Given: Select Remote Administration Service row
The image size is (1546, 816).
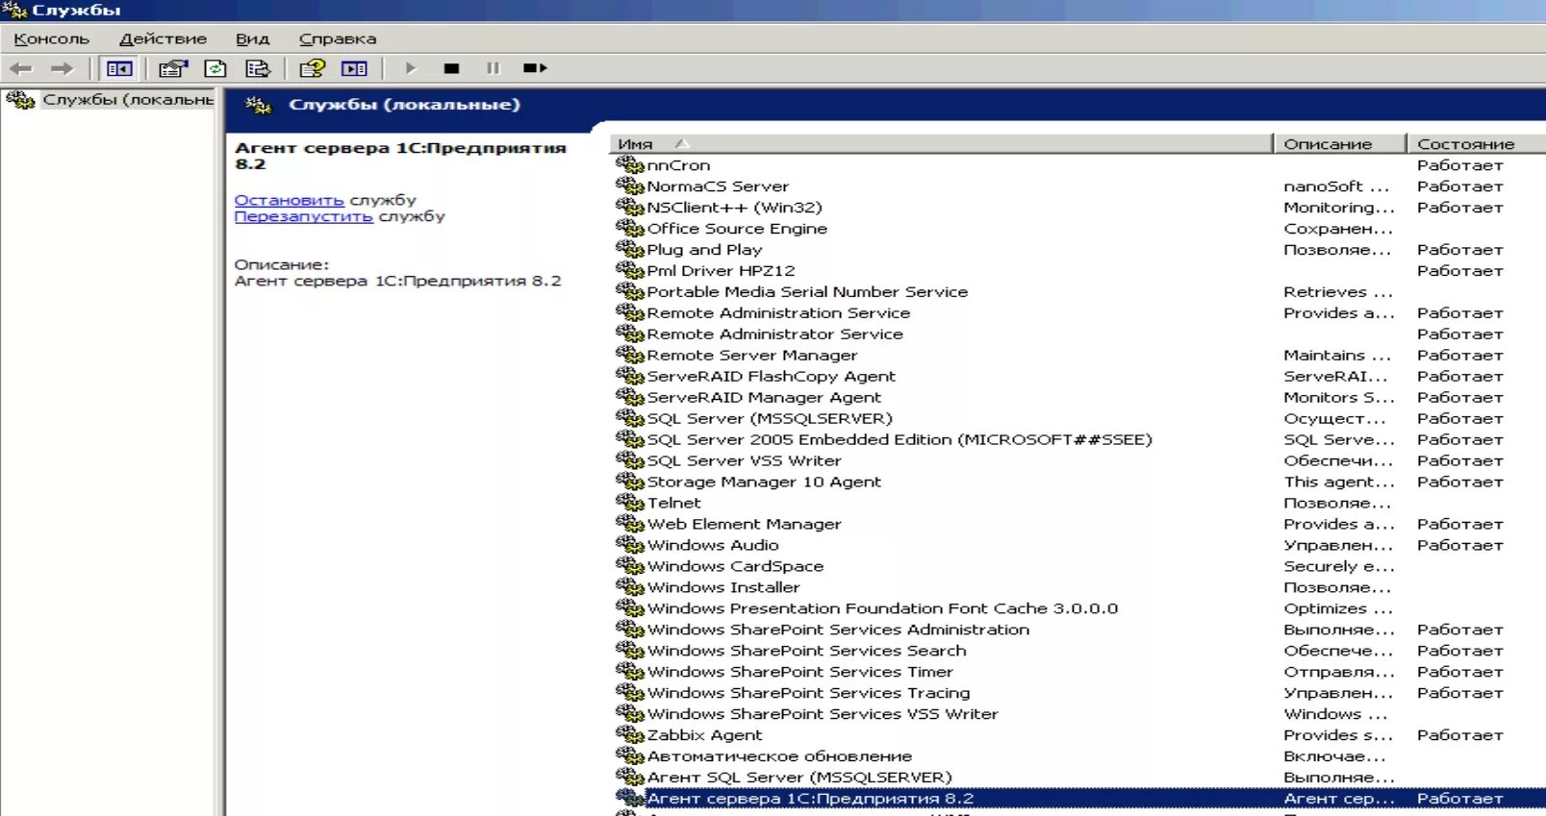Looking at the screenshot, I should (x=1077, y=312).
